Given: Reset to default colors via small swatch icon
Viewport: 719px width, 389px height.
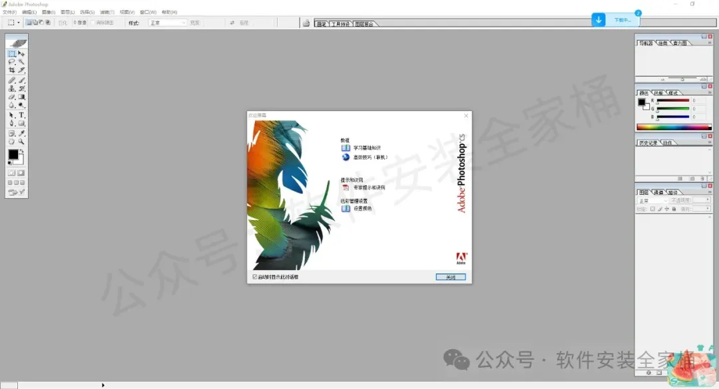Looking at the screenshot, I should 10,163.
